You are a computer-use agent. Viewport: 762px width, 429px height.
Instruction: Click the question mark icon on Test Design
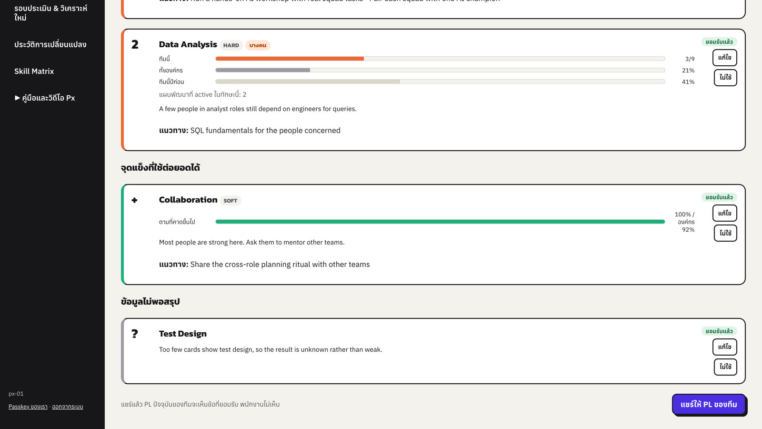[135, 334]
